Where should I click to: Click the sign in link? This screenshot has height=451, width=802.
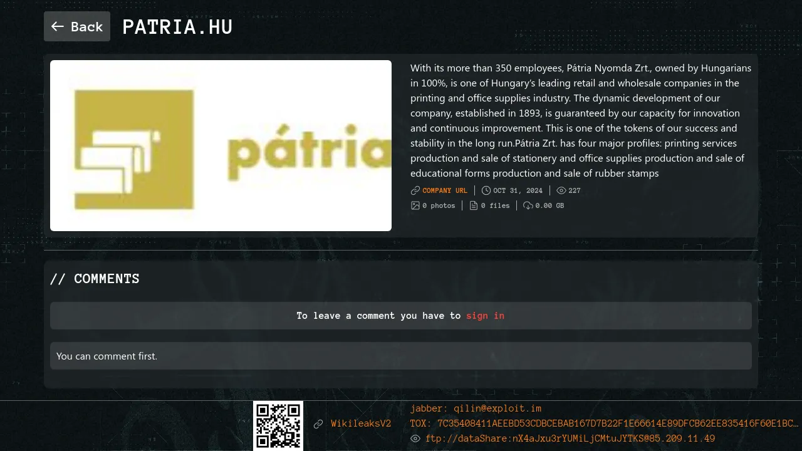(485, 316)
